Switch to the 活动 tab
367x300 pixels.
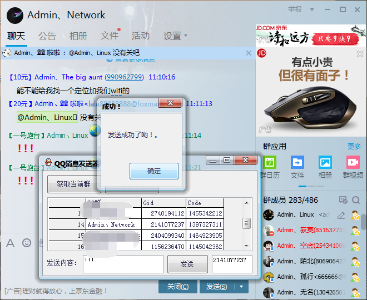141,36
